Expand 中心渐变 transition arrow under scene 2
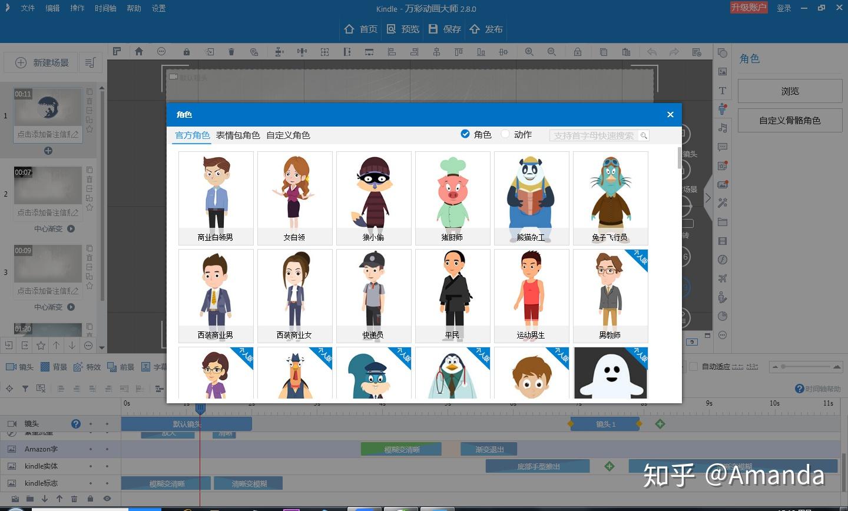Viewport: 848px width, 511px height. click(x=71, y=229)
